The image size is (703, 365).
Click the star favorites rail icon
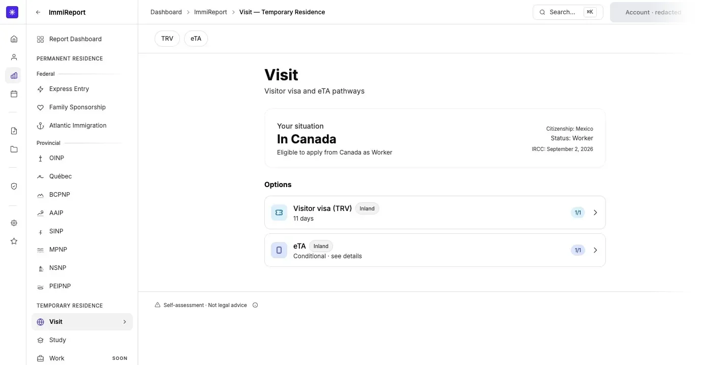point(14,241)
